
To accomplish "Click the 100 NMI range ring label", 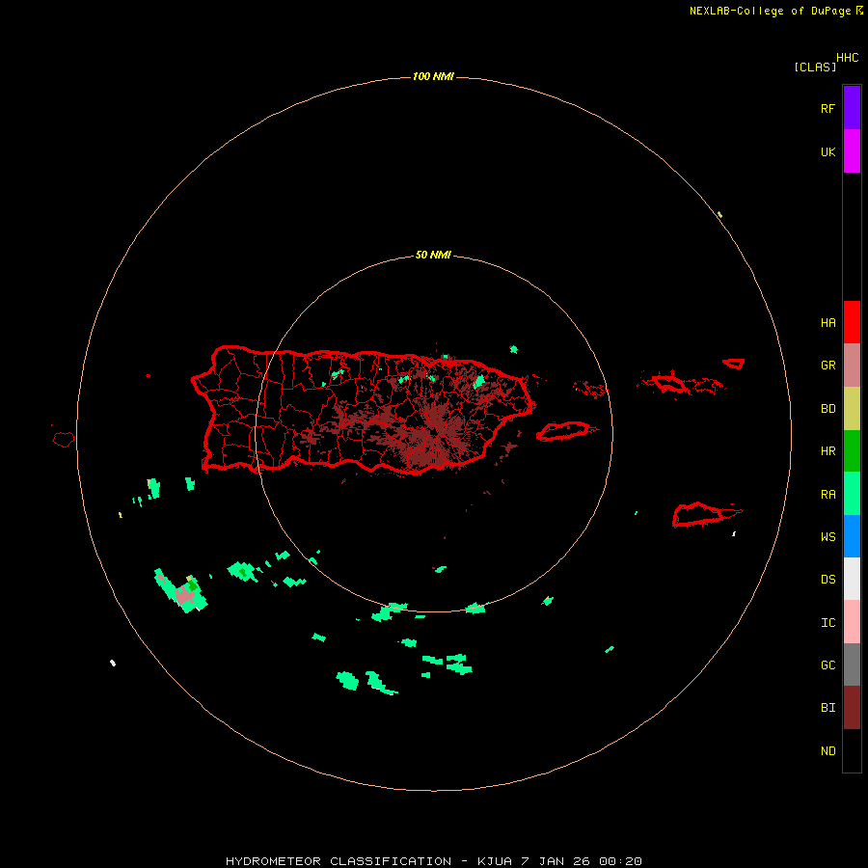I will pyautogui.click(x=433, y=76).
